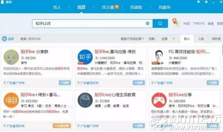
Task: Click member count 93/200
Action: coord(30,58)
